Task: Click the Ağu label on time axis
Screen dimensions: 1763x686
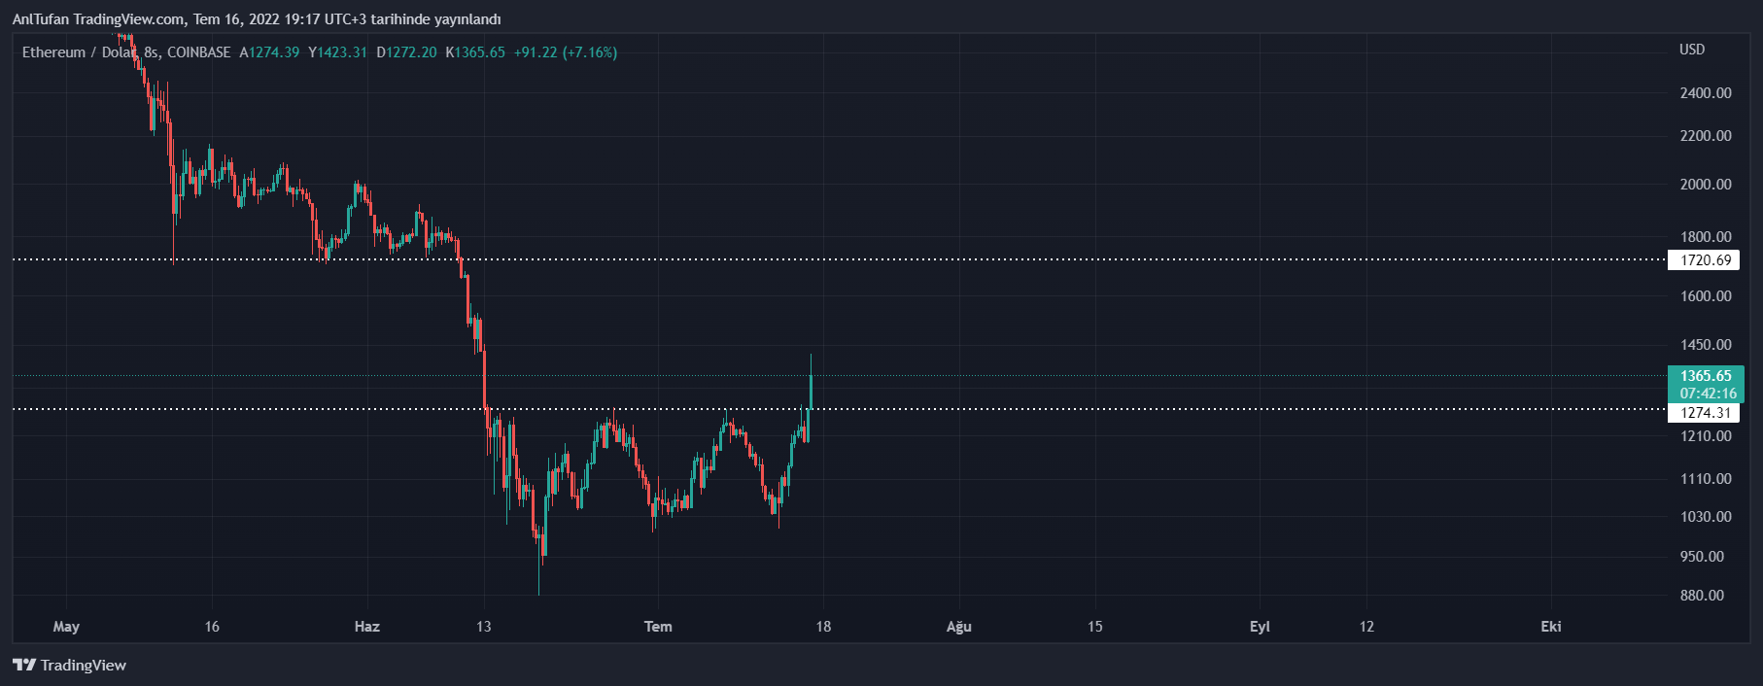Action: point(959,627)
